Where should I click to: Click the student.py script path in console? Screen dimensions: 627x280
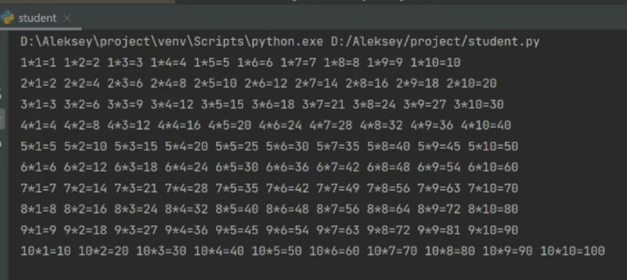[x=435, y=42]
